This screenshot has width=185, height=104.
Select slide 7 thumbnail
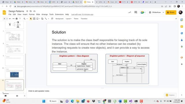14,36
